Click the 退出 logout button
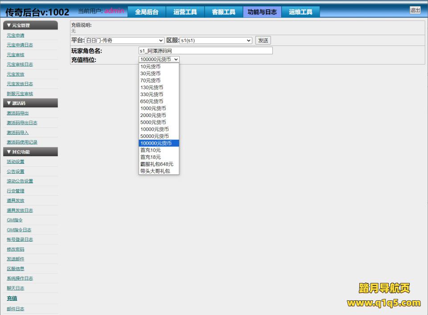This screenshot has height=315, width=428. pos(415,10)
